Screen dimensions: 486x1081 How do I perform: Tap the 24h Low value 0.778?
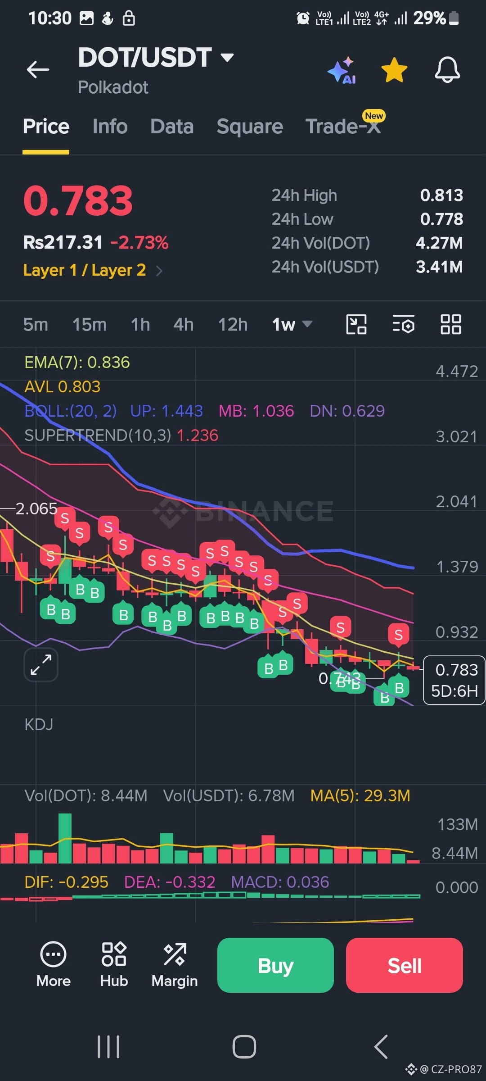[441, 219]
